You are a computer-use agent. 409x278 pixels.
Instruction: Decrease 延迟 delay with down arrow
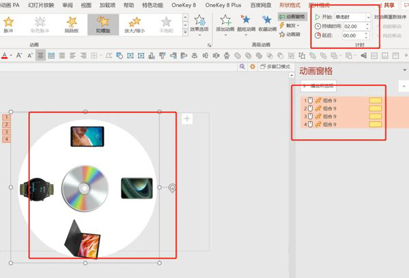(x=367, y=37)
